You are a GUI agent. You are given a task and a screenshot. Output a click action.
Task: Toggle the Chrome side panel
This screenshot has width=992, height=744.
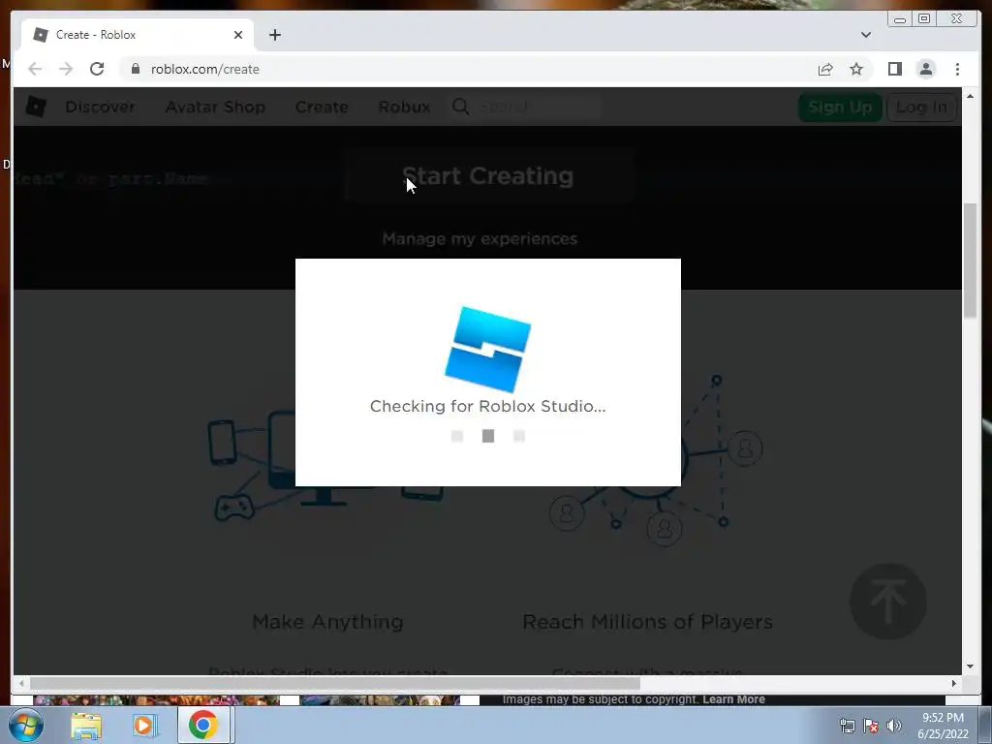click(x=894, y=69)
